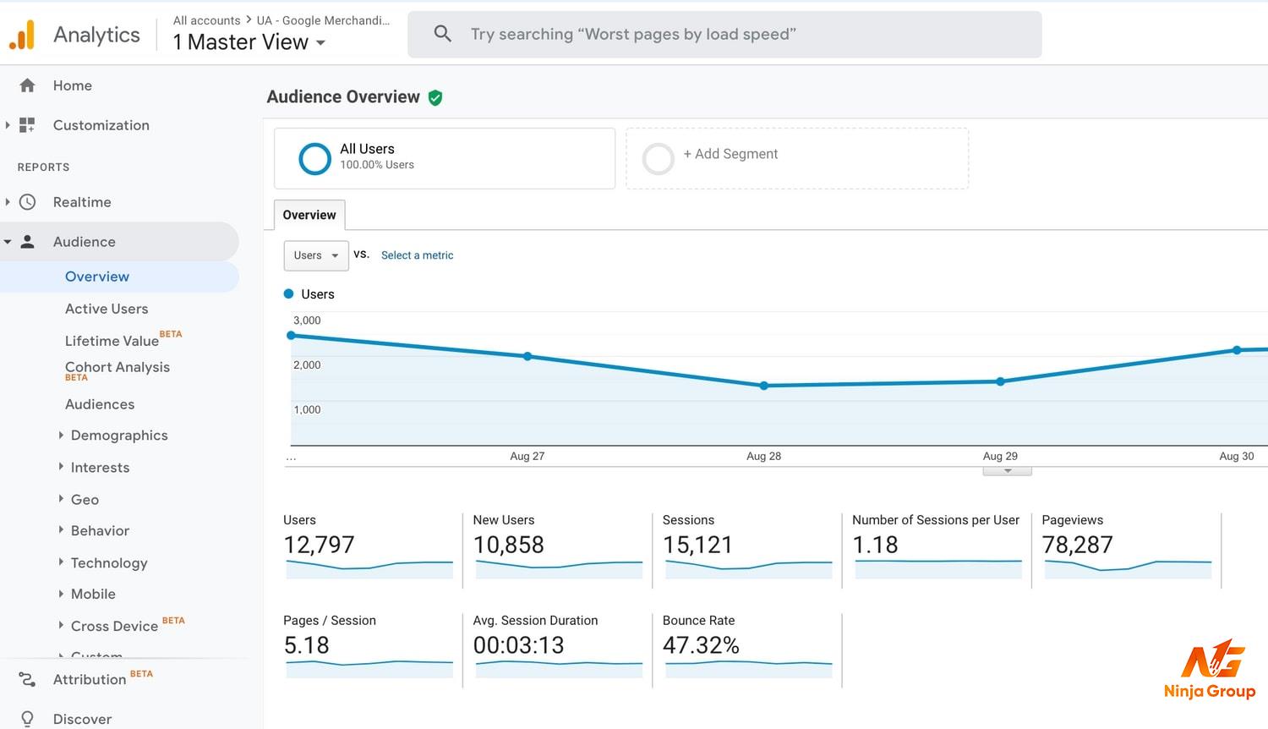
Task: Click the Aug 28 data point on chart
Action: 764,386
